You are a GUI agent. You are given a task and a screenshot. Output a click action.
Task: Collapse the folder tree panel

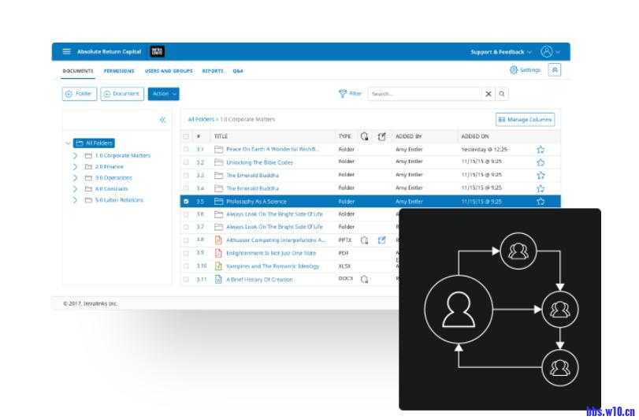click(162, 120)
